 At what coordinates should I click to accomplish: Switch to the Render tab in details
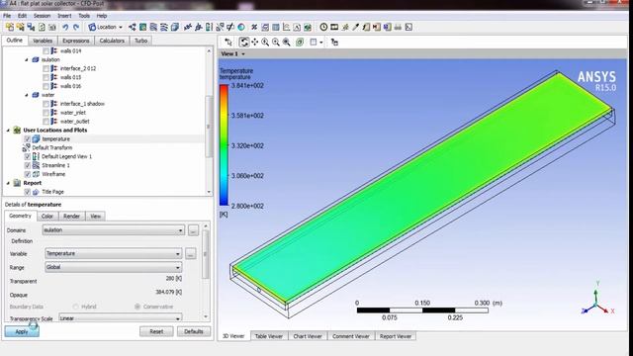(x=71, y=217)
